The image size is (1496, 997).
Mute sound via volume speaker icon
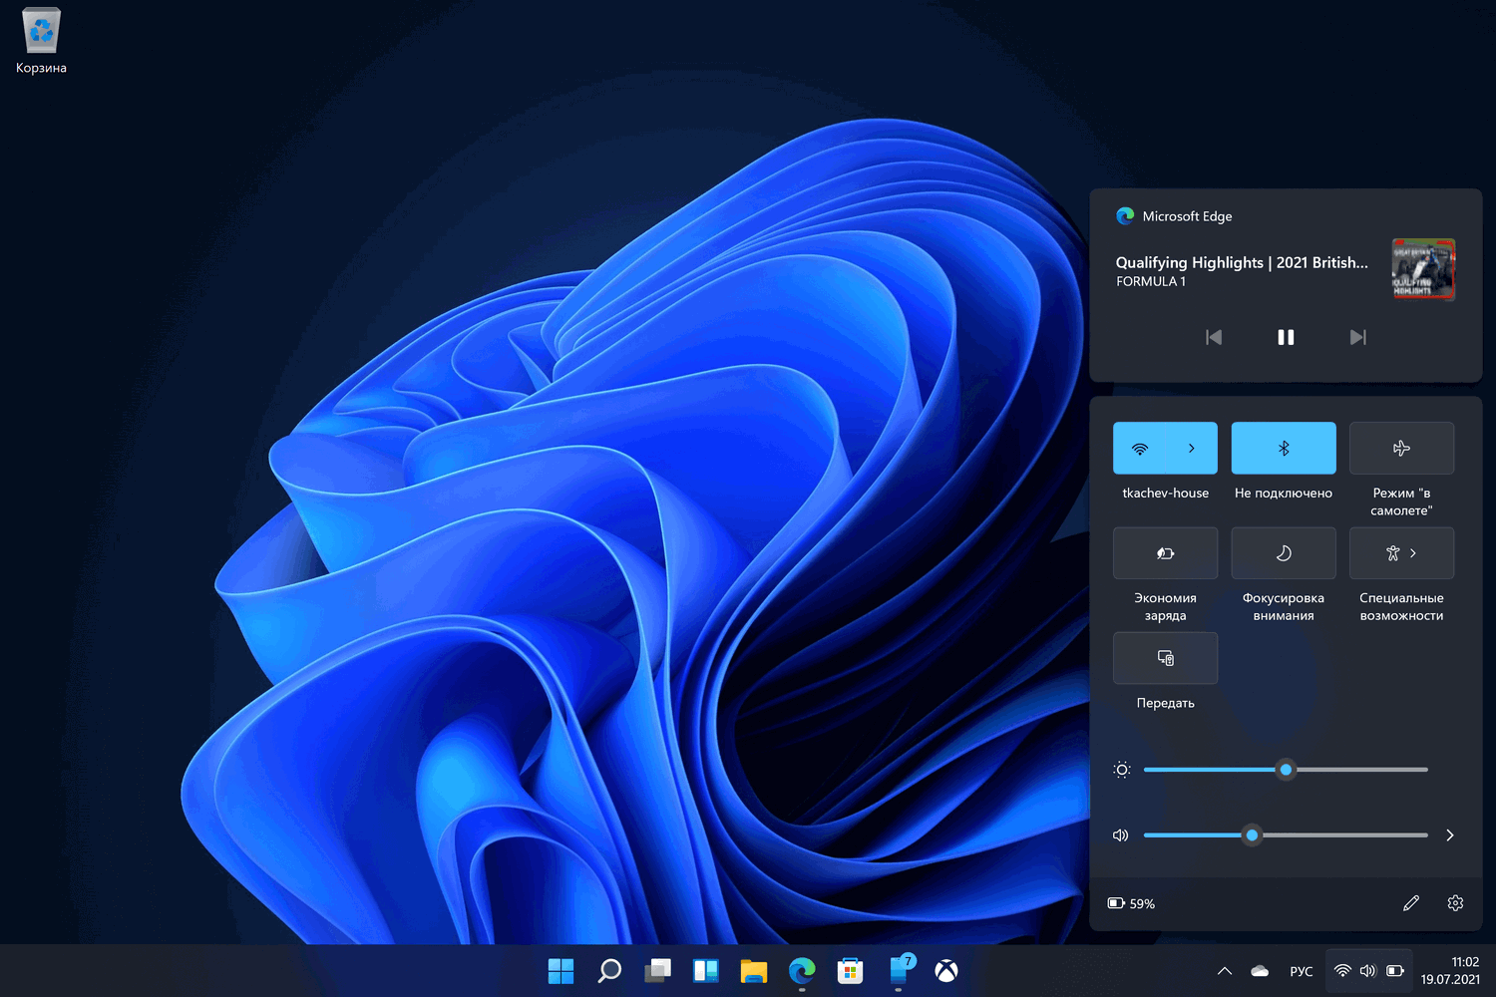[x=1121, y=835]
